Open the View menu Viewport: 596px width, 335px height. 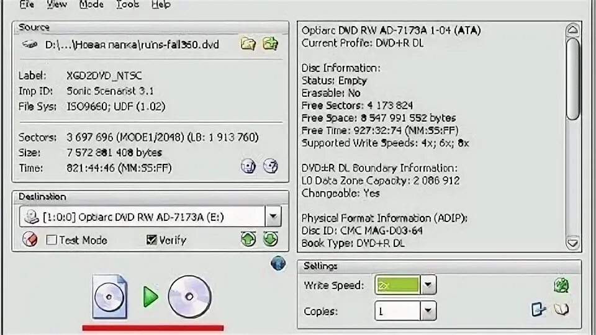(x=57, y=4)
